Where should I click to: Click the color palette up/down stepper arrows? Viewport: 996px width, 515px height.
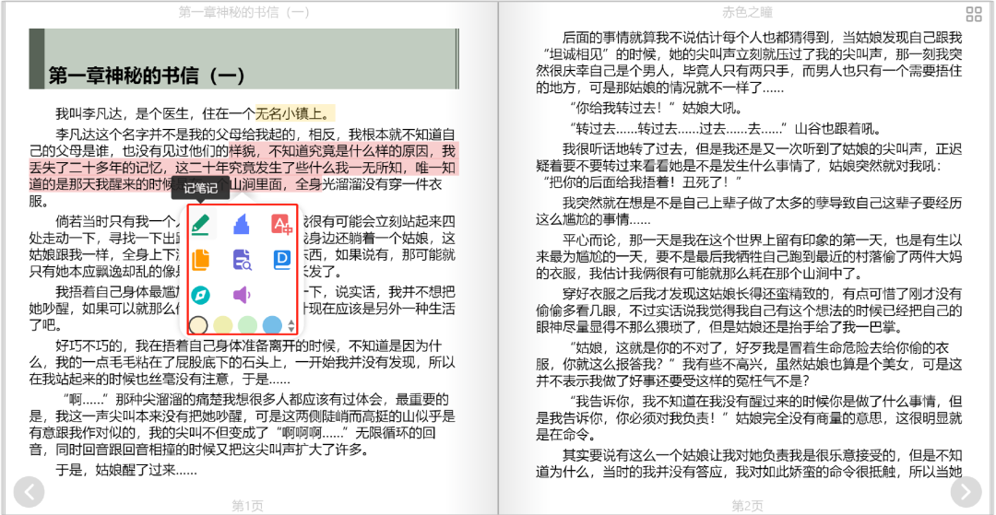[291, 326]
